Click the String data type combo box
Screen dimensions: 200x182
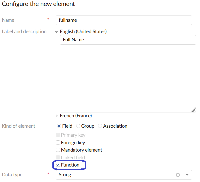[115, 175]
